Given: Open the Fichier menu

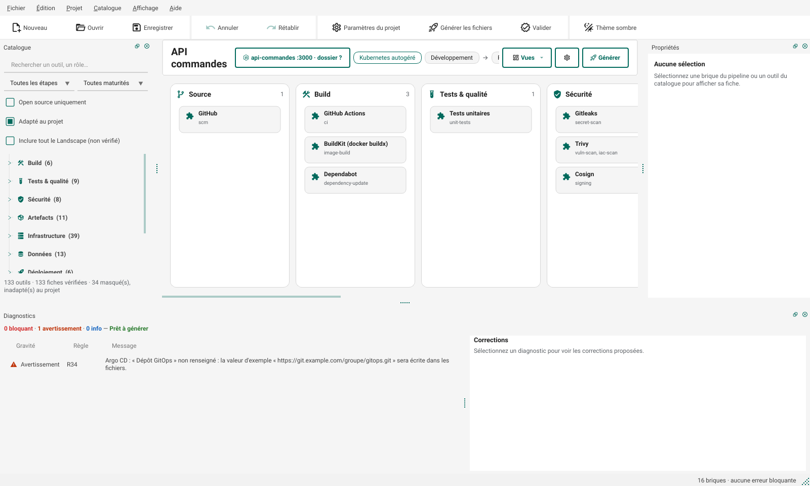Looking at the screenshot, I should click(x=16, y=8).
